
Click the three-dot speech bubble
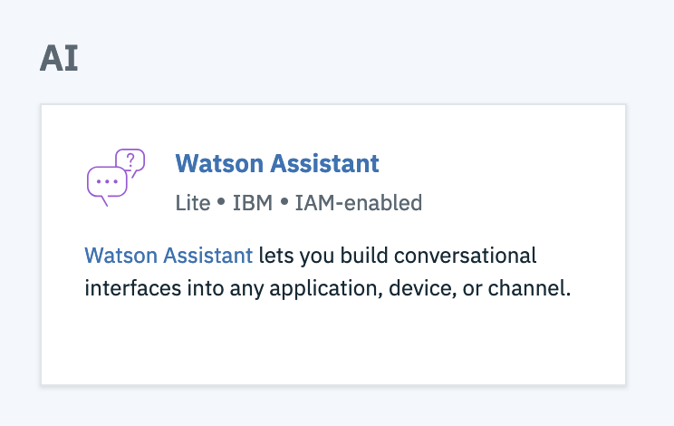coord(107,186)
